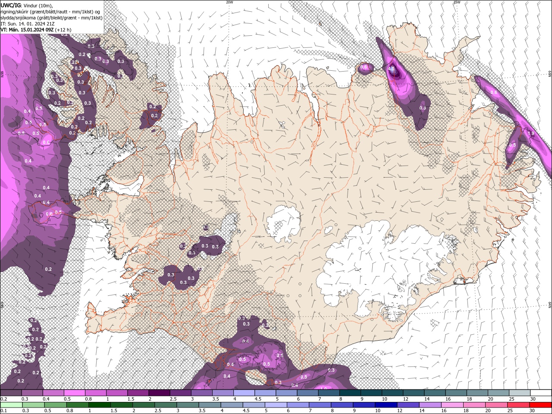Select the pink rain swatch starting at 18
552x414 pixels.
pyautogui.click(x=474, y=405)
